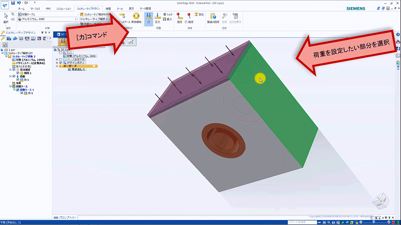Click the プロンプトバー label

pos(67,218)
